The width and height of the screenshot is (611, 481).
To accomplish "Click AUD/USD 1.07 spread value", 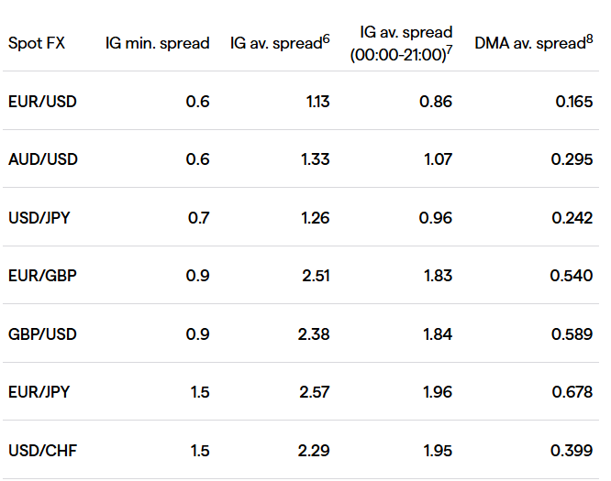I will [x=436, y=159].
